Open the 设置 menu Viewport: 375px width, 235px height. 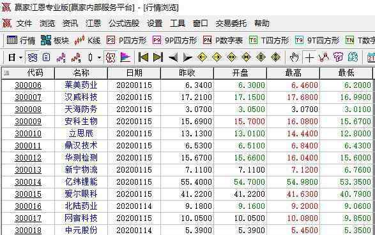pyautogui.click(x=155, y=24)
